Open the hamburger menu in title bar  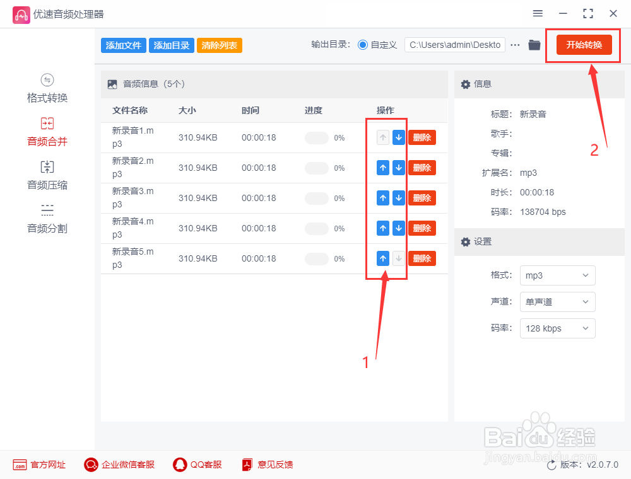538,13
